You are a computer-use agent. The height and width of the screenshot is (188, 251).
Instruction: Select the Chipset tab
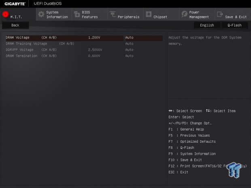pos(161,15)
